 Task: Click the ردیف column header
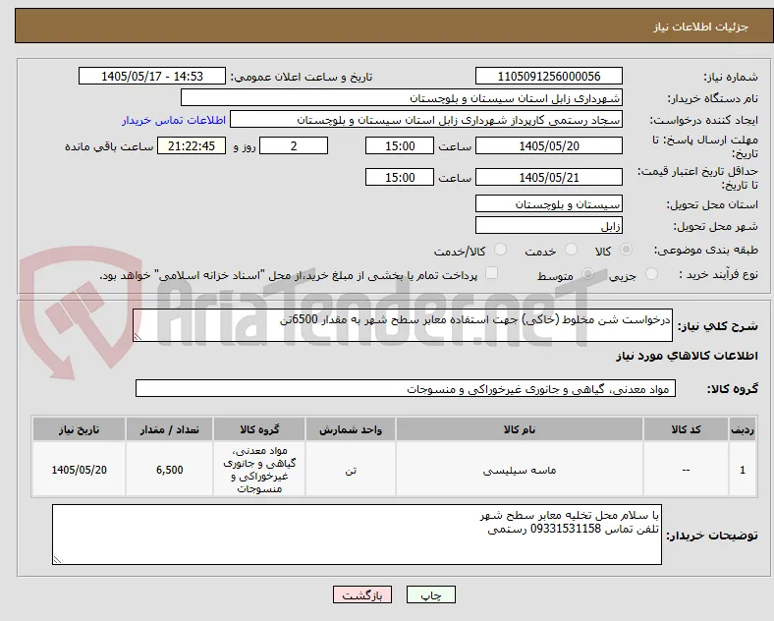coord(743,429)
